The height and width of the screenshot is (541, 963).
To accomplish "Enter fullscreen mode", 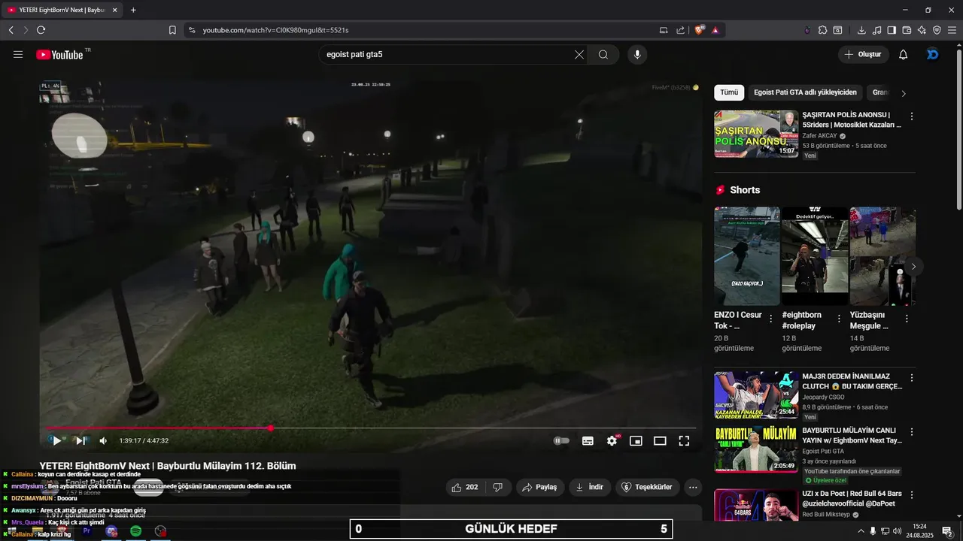I will (684, 441).
